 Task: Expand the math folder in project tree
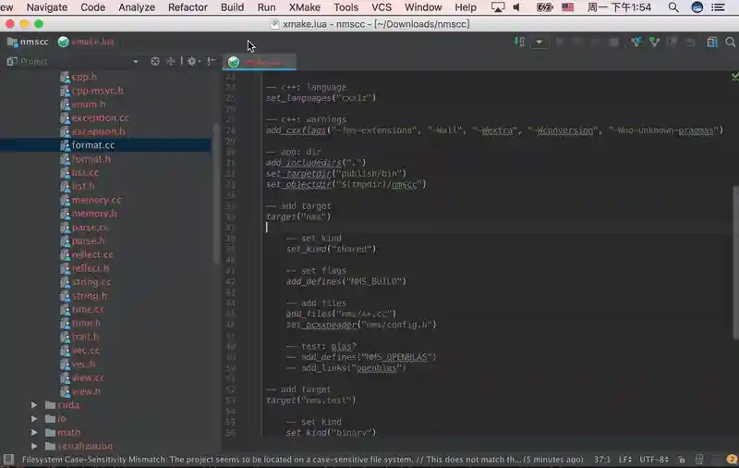(35, 432)
